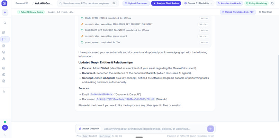The height and width of the screenshot is (138, 279).
Task: Open the hierarchy graph icon in sidebar
Action: 4,59
